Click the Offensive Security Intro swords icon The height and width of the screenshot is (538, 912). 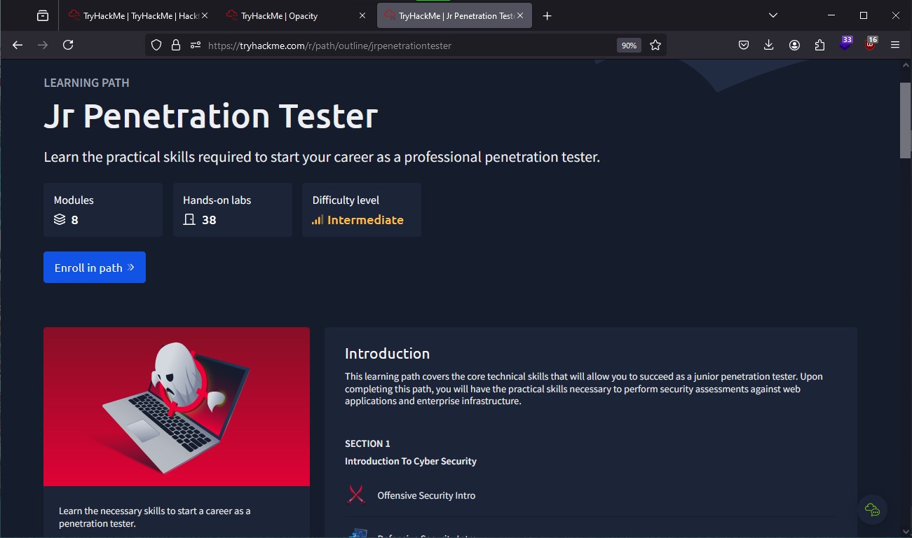pyautogui.click(x=356, y=495)
